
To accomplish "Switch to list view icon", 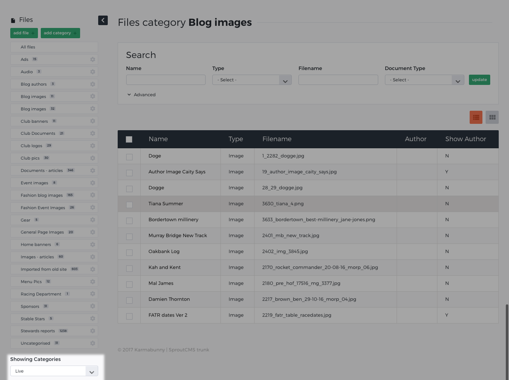I will click(x=476, y=117).
